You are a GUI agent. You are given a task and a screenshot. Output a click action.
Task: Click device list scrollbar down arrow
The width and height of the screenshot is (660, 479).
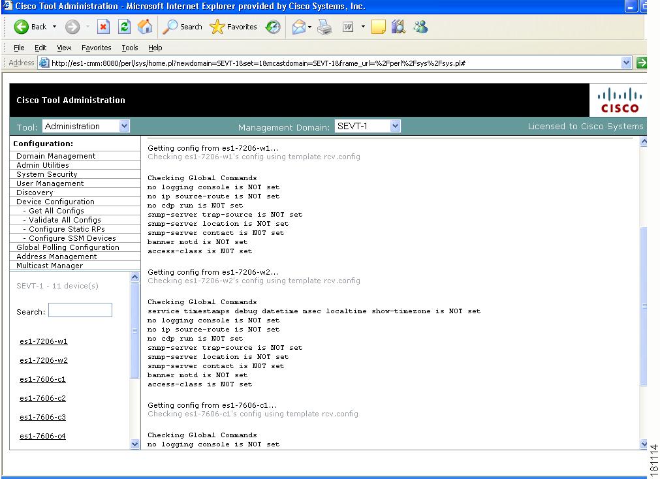(x=134, y=444)
